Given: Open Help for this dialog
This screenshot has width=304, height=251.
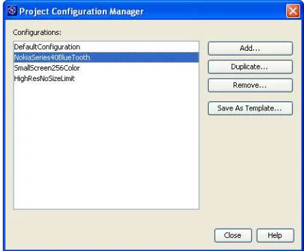Looking at the screenshot, I should pos(275,235).
